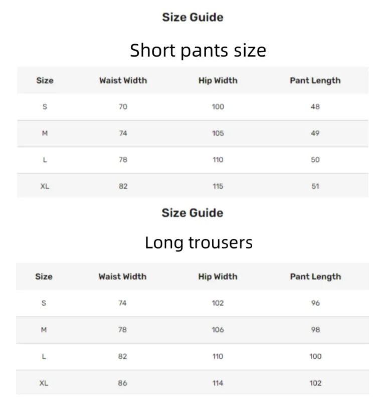The height and width of the screenshot is (401, 385).
Task: Click hip value 105 in short pants table
Action: 218,133
